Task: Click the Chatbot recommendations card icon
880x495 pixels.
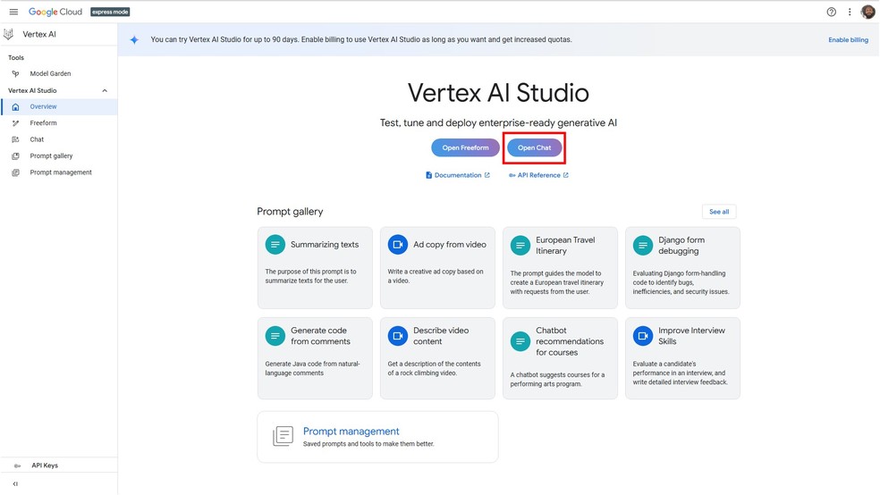Action: click(520, 341)
